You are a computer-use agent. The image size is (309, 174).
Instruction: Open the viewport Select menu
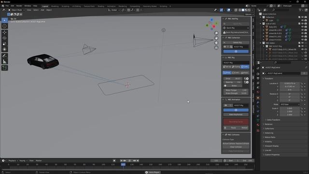(x=36, y=10)
